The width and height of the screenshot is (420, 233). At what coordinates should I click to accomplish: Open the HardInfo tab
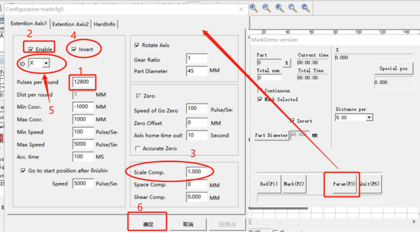pos(104,24)
